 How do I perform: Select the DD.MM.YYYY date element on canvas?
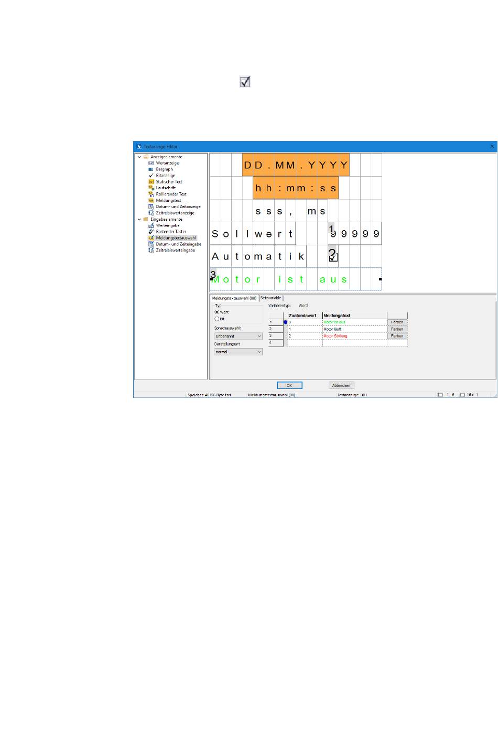(x=296, y=165)
